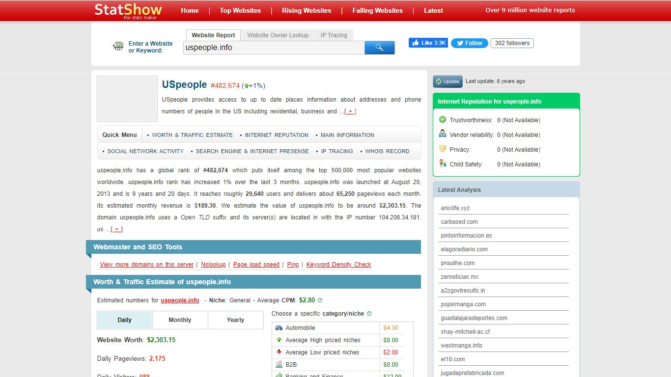Click the 302 followers counter
Image resolution: width=671 pixels, height=377 pixels.
pos(512,43)
